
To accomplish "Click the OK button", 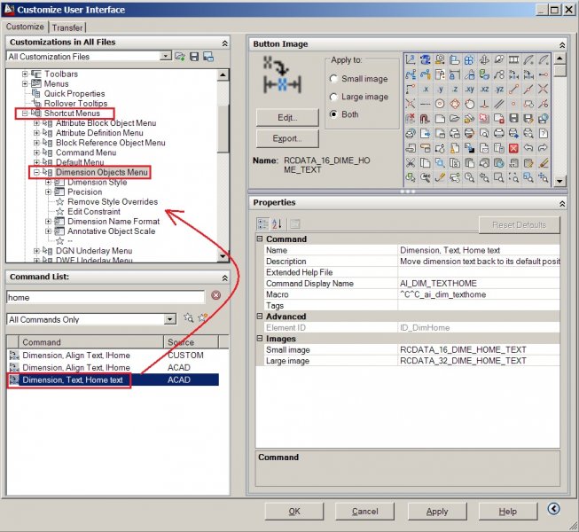I will click(x=294, y=512).
